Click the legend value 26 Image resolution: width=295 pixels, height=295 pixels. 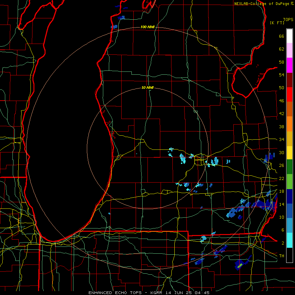click(x=282, y=166)
